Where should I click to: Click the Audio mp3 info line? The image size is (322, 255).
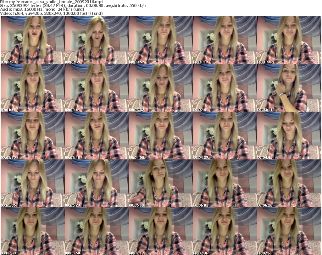tap(42, 9)
